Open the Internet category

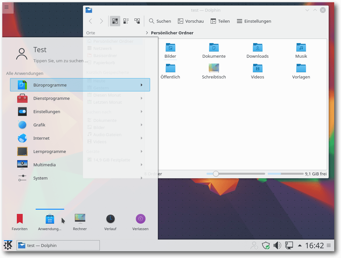pyautogui.click(x=80, y=138)
